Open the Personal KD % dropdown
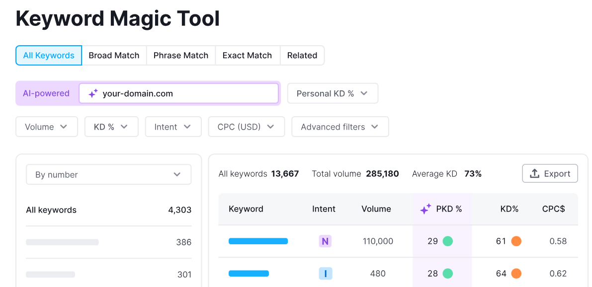This screenshot has height=287, width=592. pos(333,93)
